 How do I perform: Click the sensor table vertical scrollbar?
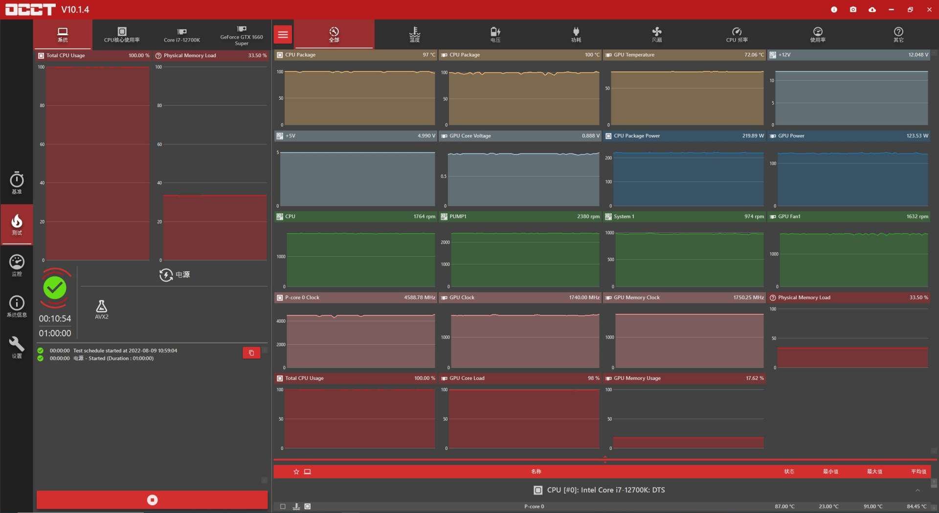click(x=934, y=483)
